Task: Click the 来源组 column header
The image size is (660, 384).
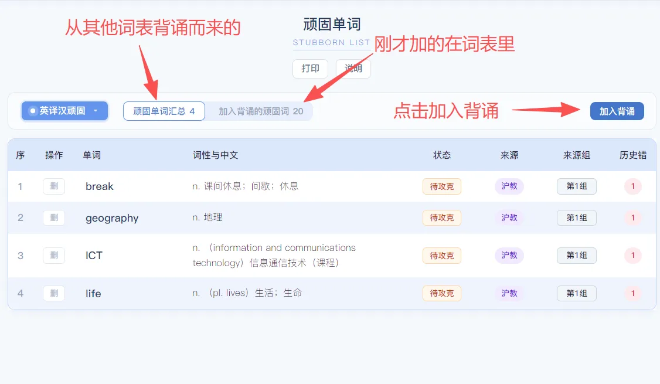Action: 577,155
